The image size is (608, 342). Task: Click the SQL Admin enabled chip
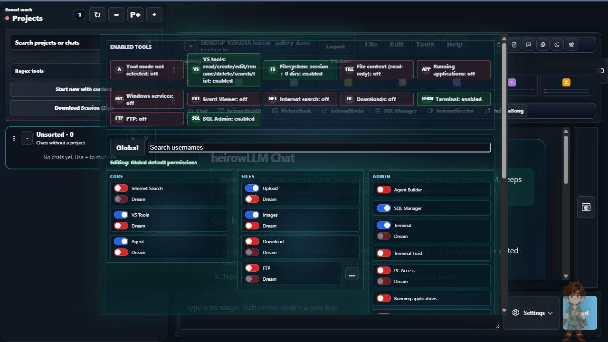pos(224,119)
